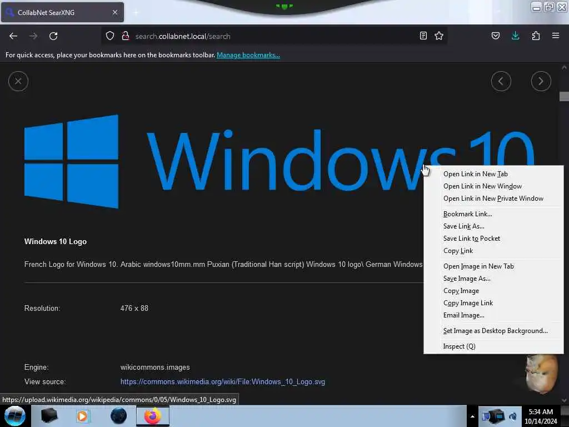Bookmark this page with the star icon

439,36
